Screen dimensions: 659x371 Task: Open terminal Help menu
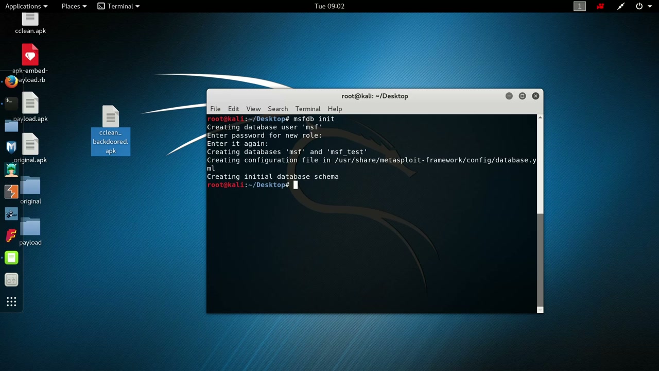point(335,109)
